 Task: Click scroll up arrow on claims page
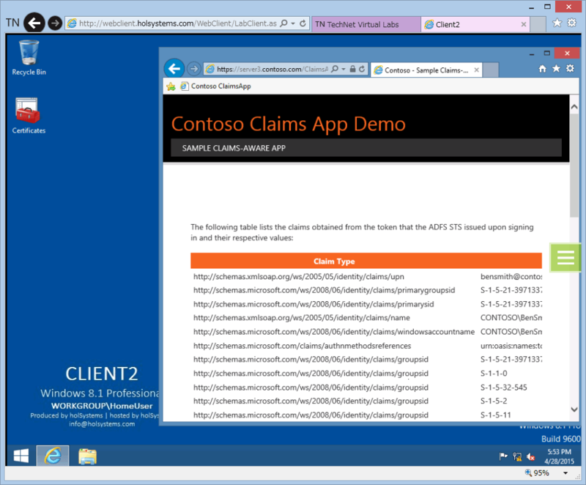(x=574, y=107)
